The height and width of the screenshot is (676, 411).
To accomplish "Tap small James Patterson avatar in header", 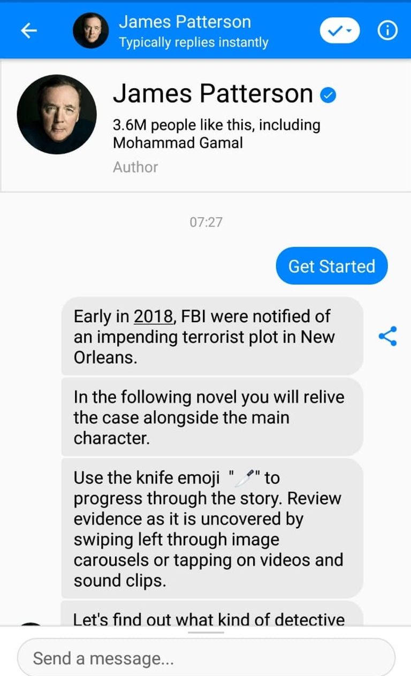I will point(90,31).
